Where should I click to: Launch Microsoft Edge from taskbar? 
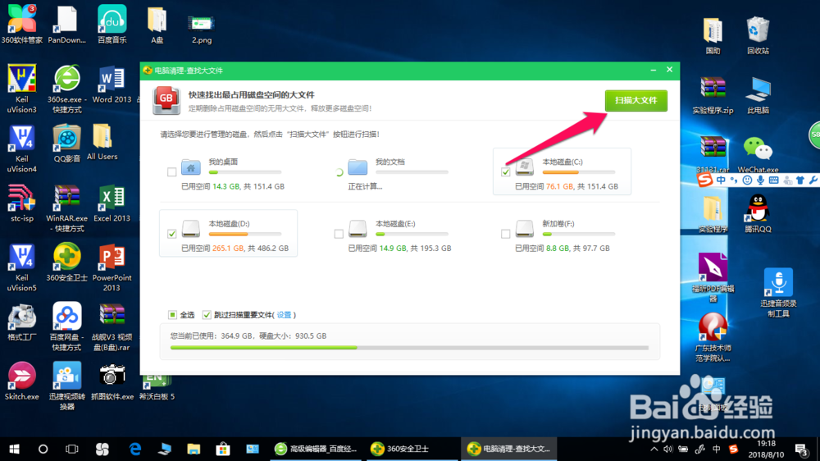[x=135, y=449]
